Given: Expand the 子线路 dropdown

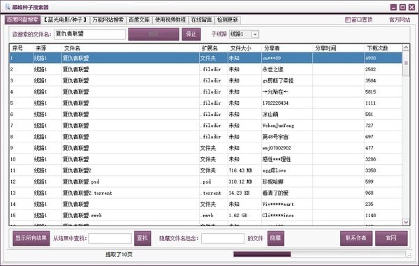Looking at the screenshot, I should (x=255, y=34).
